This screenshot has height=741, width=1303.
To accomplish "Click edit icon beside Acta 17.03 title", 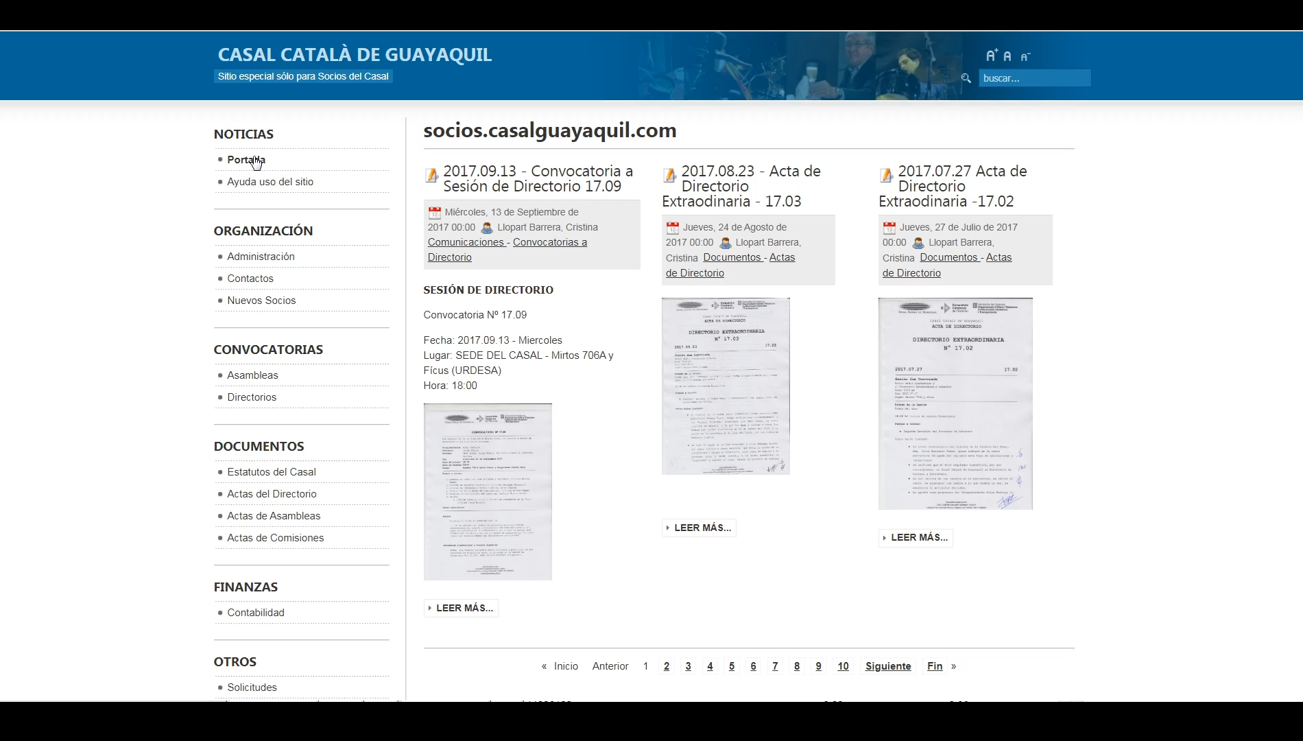I will pos(670,176).
